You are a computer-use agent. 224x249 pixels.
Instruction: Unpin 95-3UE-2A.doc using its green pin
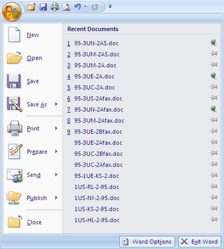click(213, 75)
